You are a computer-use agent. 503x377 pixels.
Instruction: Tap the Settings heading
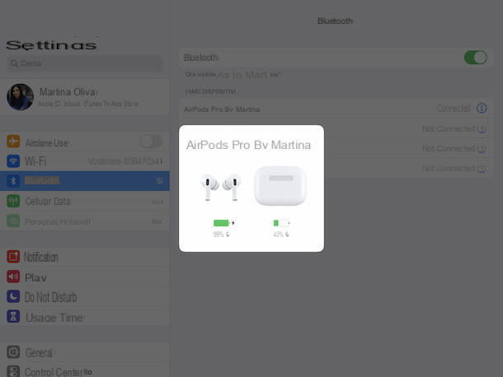pos(51,45)
